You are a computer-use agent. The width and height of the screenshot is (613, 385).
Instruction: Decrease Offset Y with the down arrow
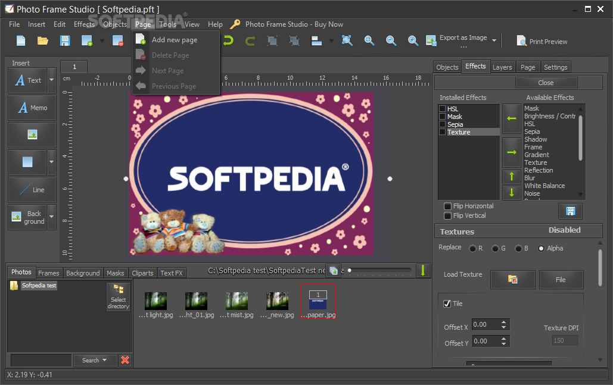tap(503, 343)
